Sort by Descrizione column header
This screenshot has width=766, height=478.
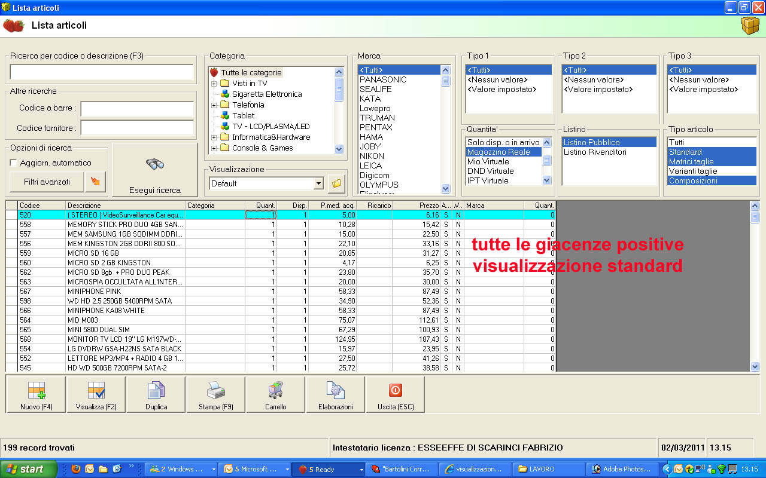click(126, 205)
